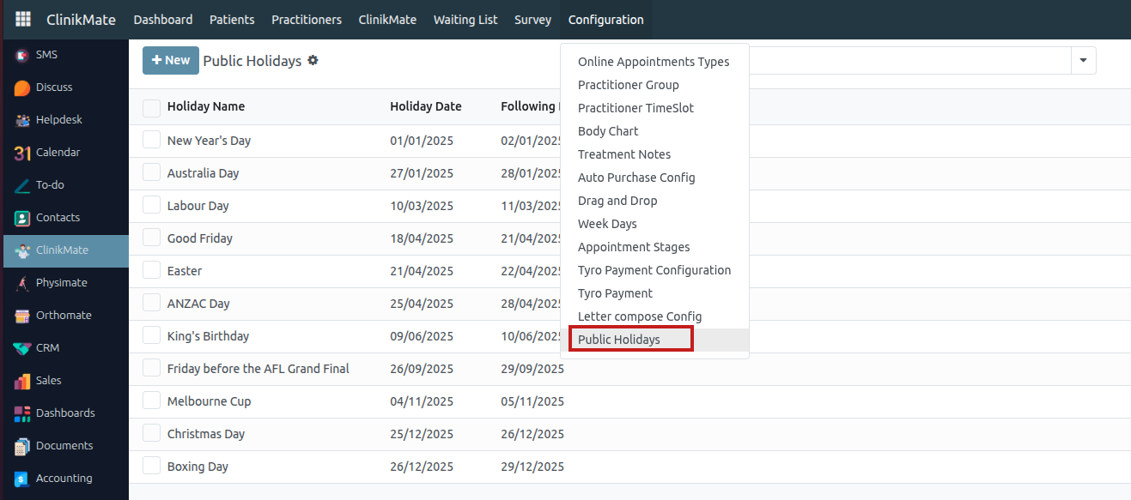Choose Practitioner TimeSlot from the menu
Viewport: 1131px width, 500px height.
635,108
